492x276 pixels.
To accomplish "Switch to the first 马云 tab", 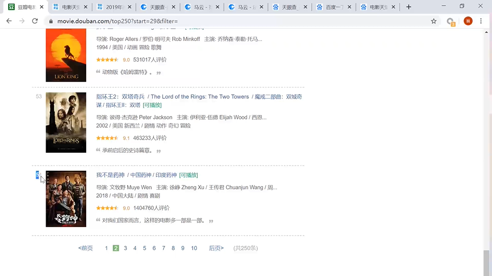I will (x=202, y=7).
